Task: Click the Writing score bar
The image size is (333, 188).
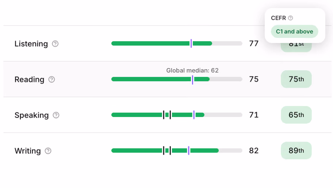Action: click(177, 150)
